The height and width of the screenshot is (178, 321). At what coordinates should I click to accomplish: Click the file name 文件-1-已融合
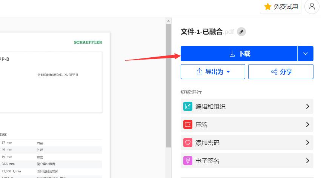(x=202, y=32)
